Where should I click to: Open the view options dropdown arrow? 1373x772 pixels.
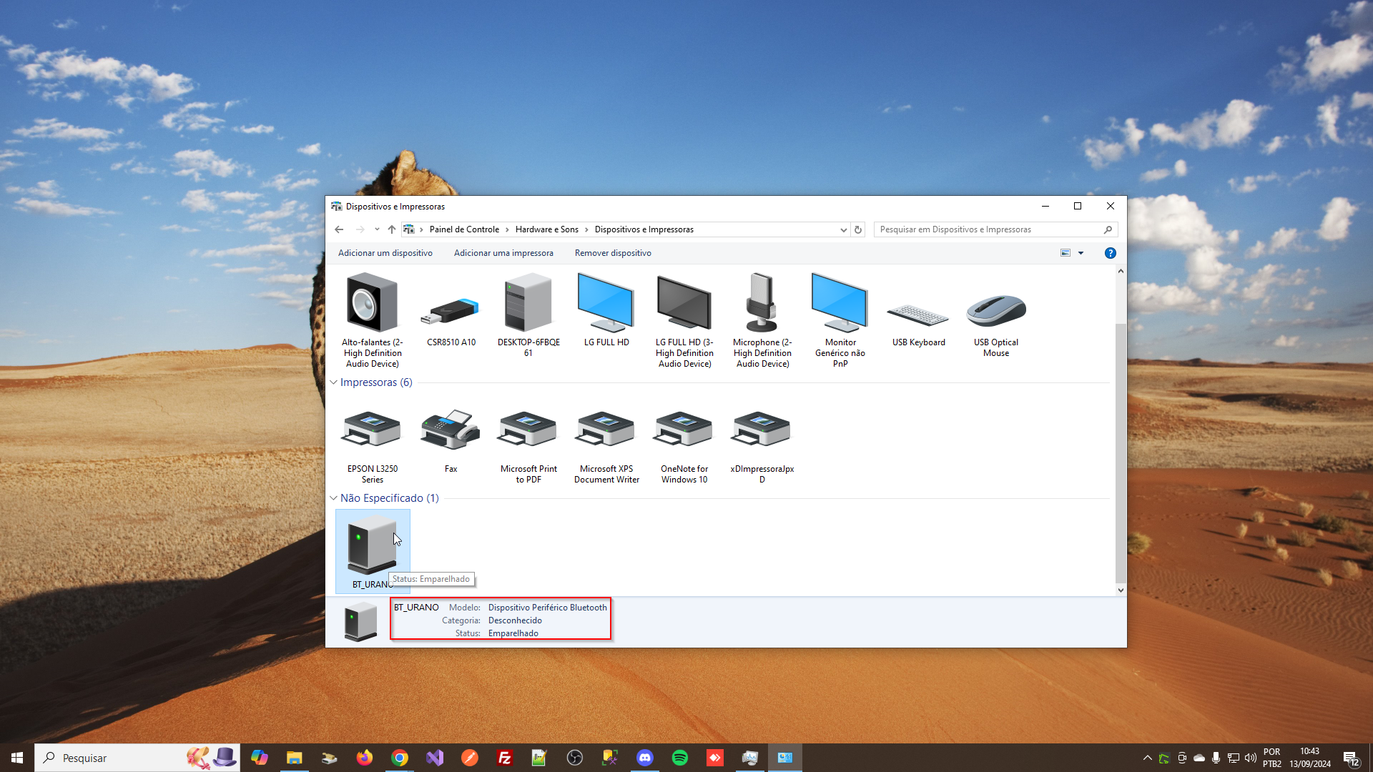tap(1081, 253)
